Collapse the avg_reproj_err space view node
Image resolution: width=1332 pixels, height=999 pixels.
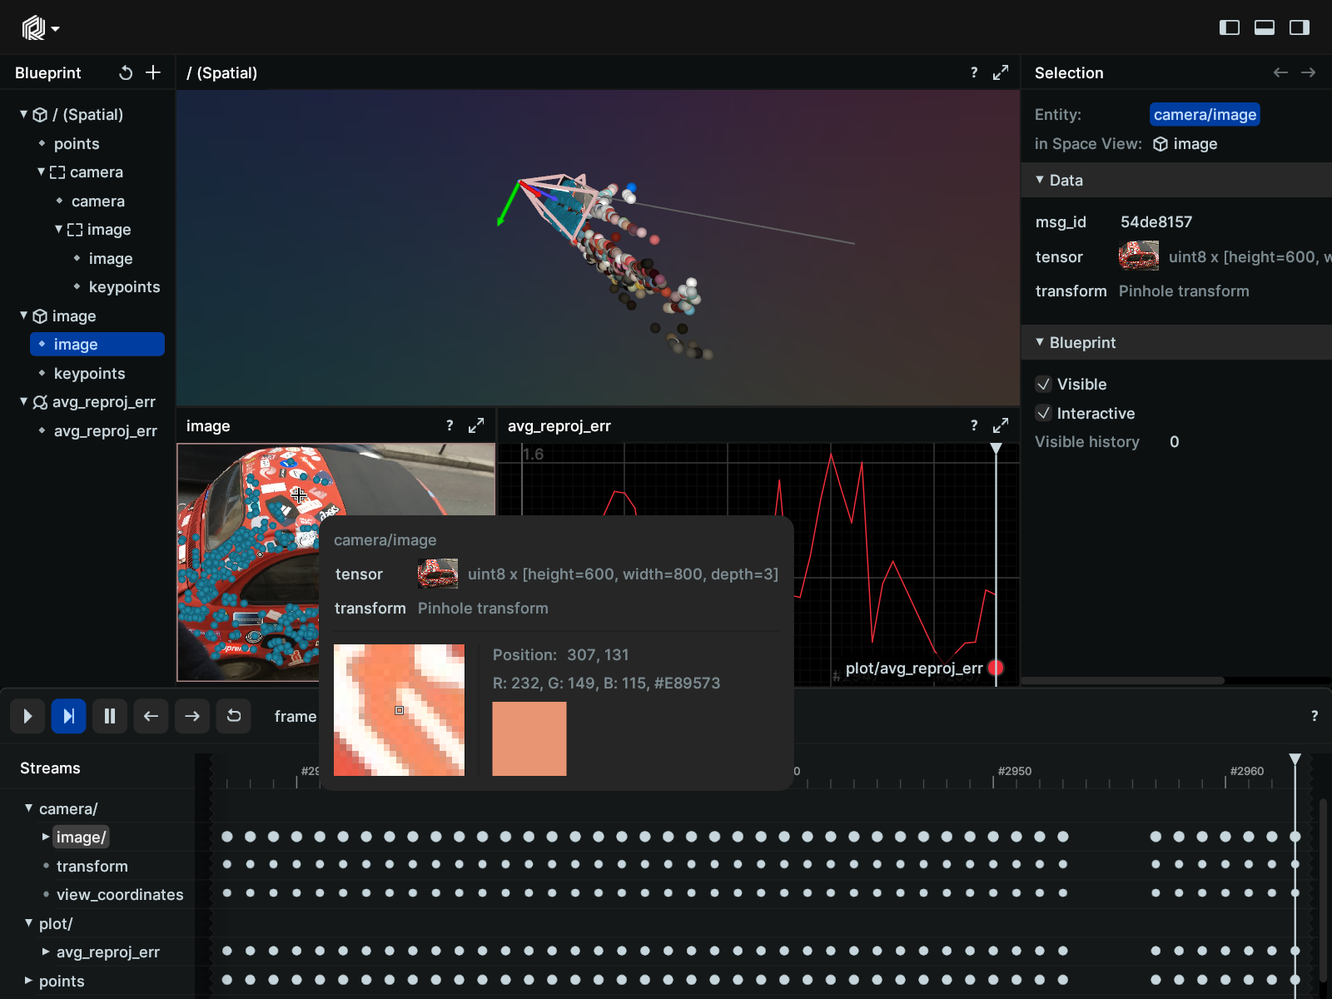[x=23, y=401]
